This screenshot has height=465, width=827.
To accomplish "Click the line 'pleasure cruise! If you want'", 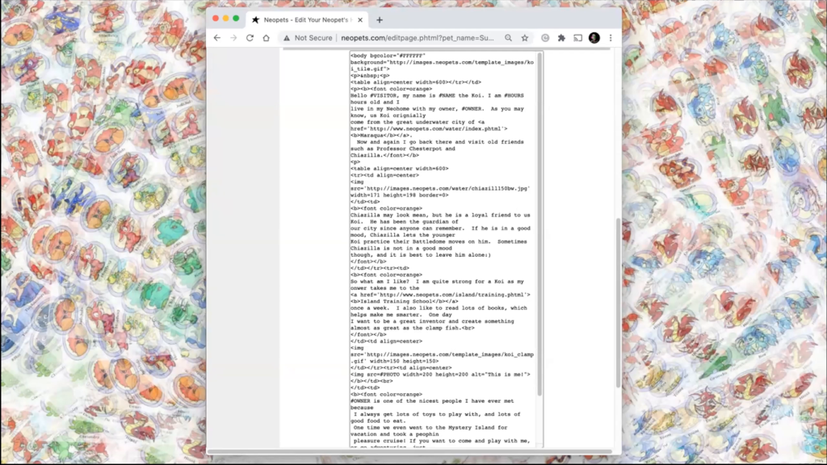I will pyautogui.click(x=442, y=441).
